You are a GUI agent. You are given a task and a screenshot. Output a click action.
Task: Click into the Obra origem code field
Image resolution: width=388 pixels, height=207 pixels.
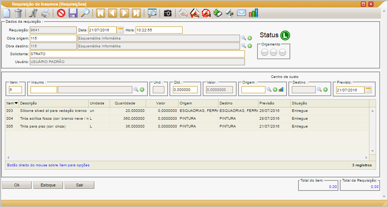(53, 38)
